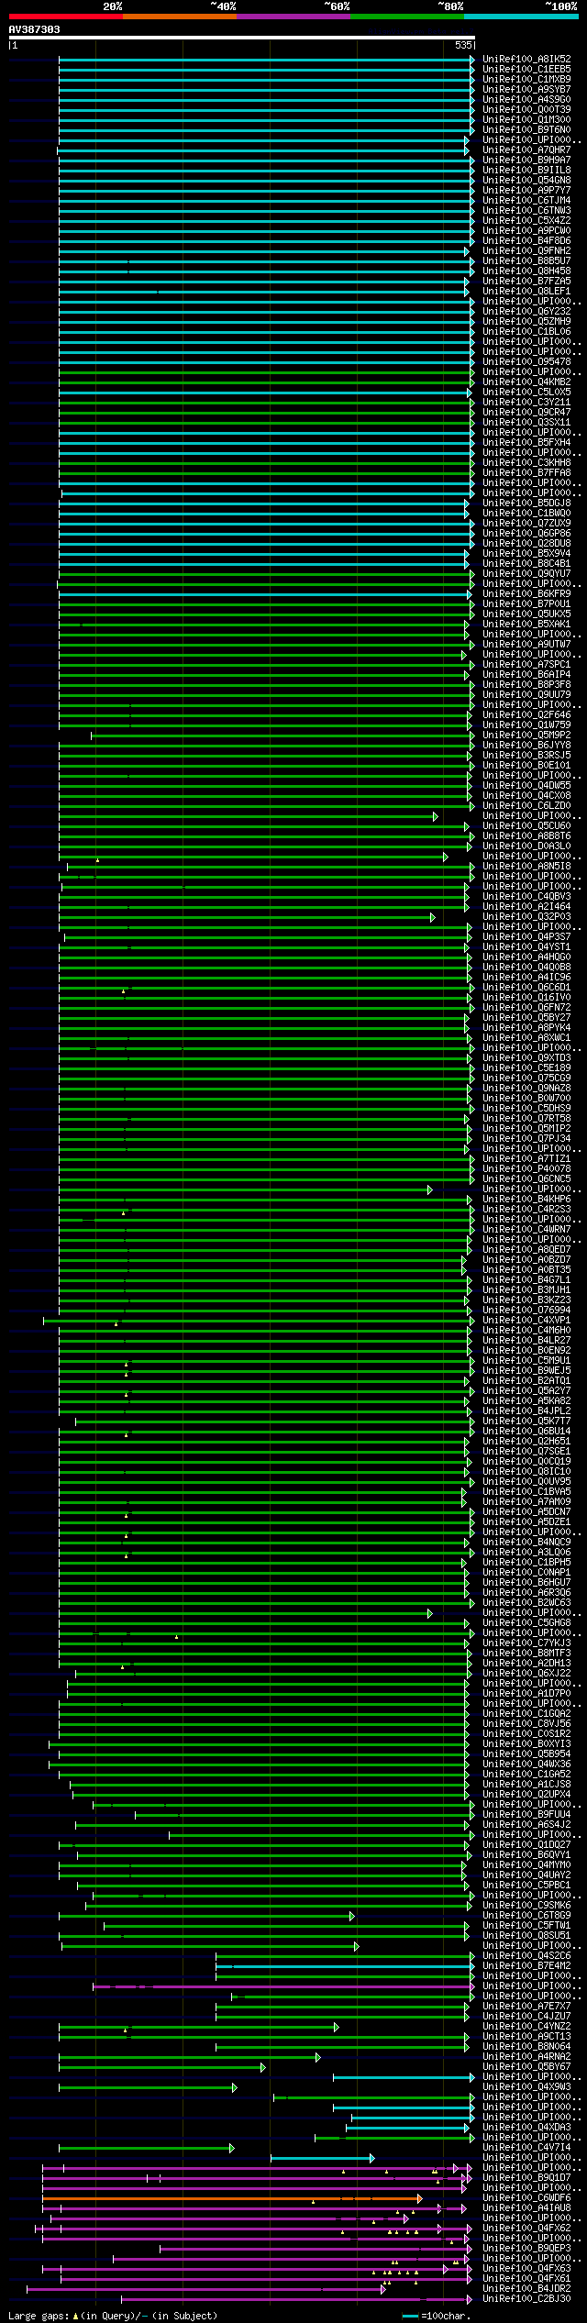The width and height of the screenshot is (587, 2323).
Task: Click the white query sequence ruler bar
Action: click(241, 38)
